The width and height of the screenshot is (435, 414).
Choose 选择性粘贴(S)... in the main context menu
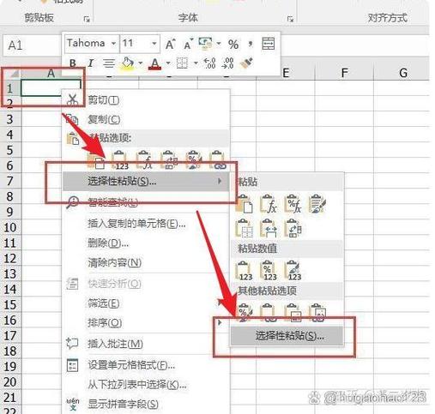[146, 181]
